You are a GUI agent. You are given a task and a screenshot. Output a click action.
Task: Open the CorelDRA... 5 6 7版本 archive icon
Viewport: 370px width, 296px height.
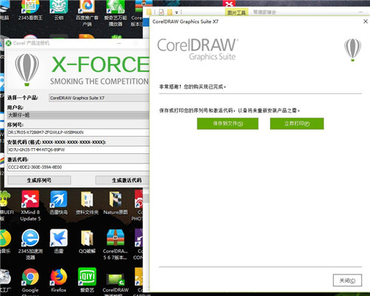[115, 243]
